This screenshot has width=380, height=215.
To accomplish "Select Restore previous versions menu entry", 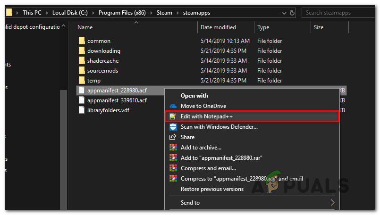I will pos(212,189).
